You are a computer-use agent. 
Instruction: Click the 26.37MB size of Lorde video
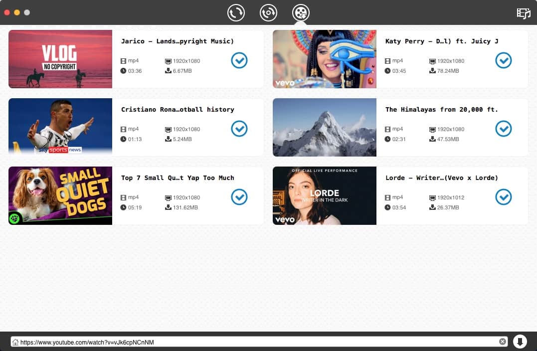(x=448, y=207)
